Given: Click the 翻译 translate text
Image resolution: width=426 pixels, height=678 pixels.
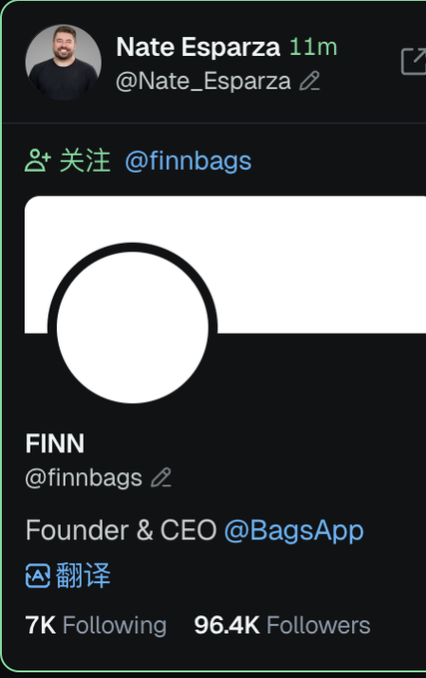Looking at the screenshot, I should click(x=83, y=575).
